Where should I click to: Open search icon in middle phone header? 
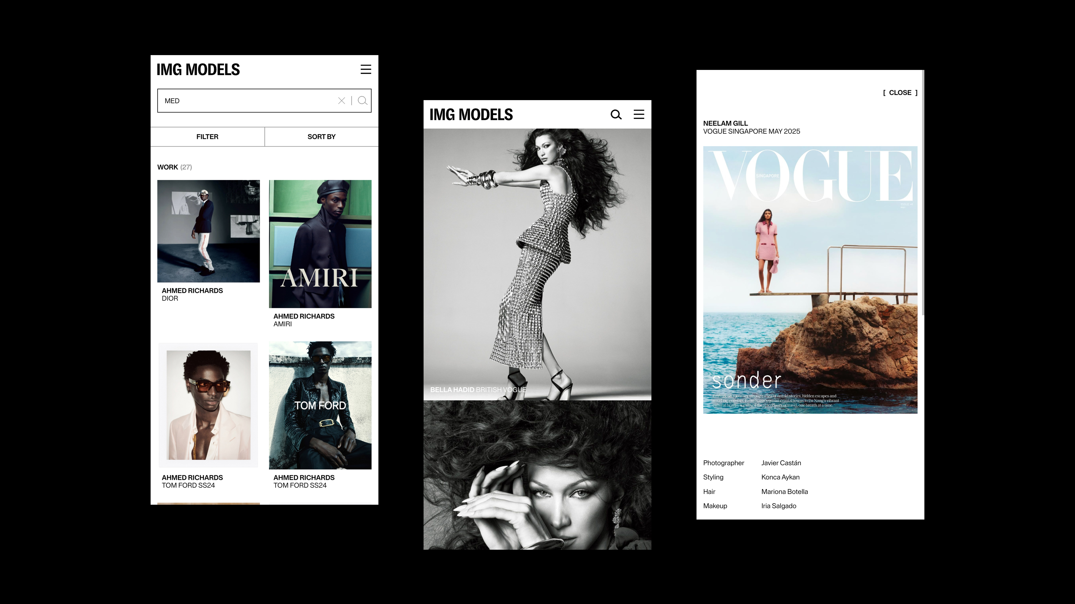tap(616, 114)
